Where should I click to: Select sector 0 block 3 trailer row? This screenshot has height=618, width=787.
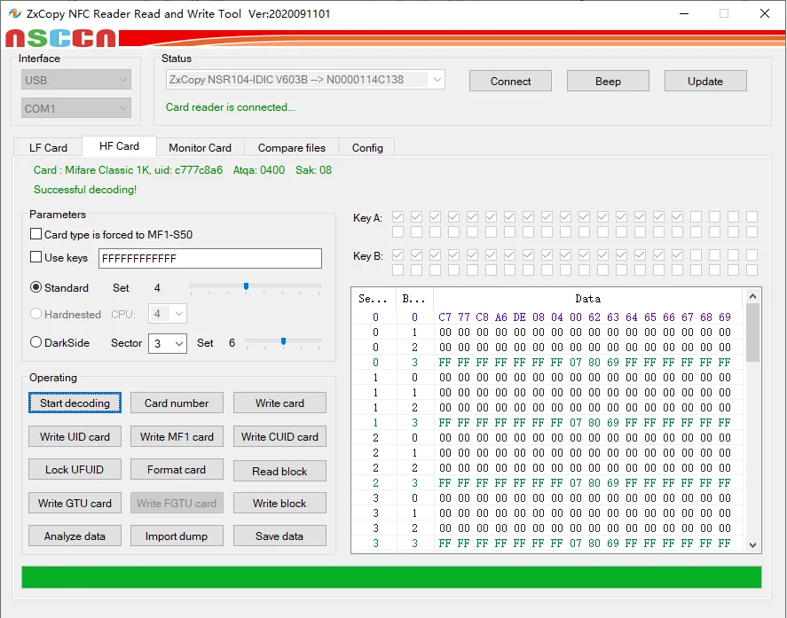[x=548, y=362]
